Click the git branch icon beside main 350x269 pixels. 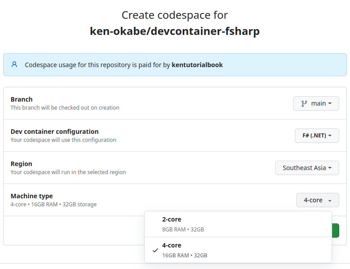[304, 103]
